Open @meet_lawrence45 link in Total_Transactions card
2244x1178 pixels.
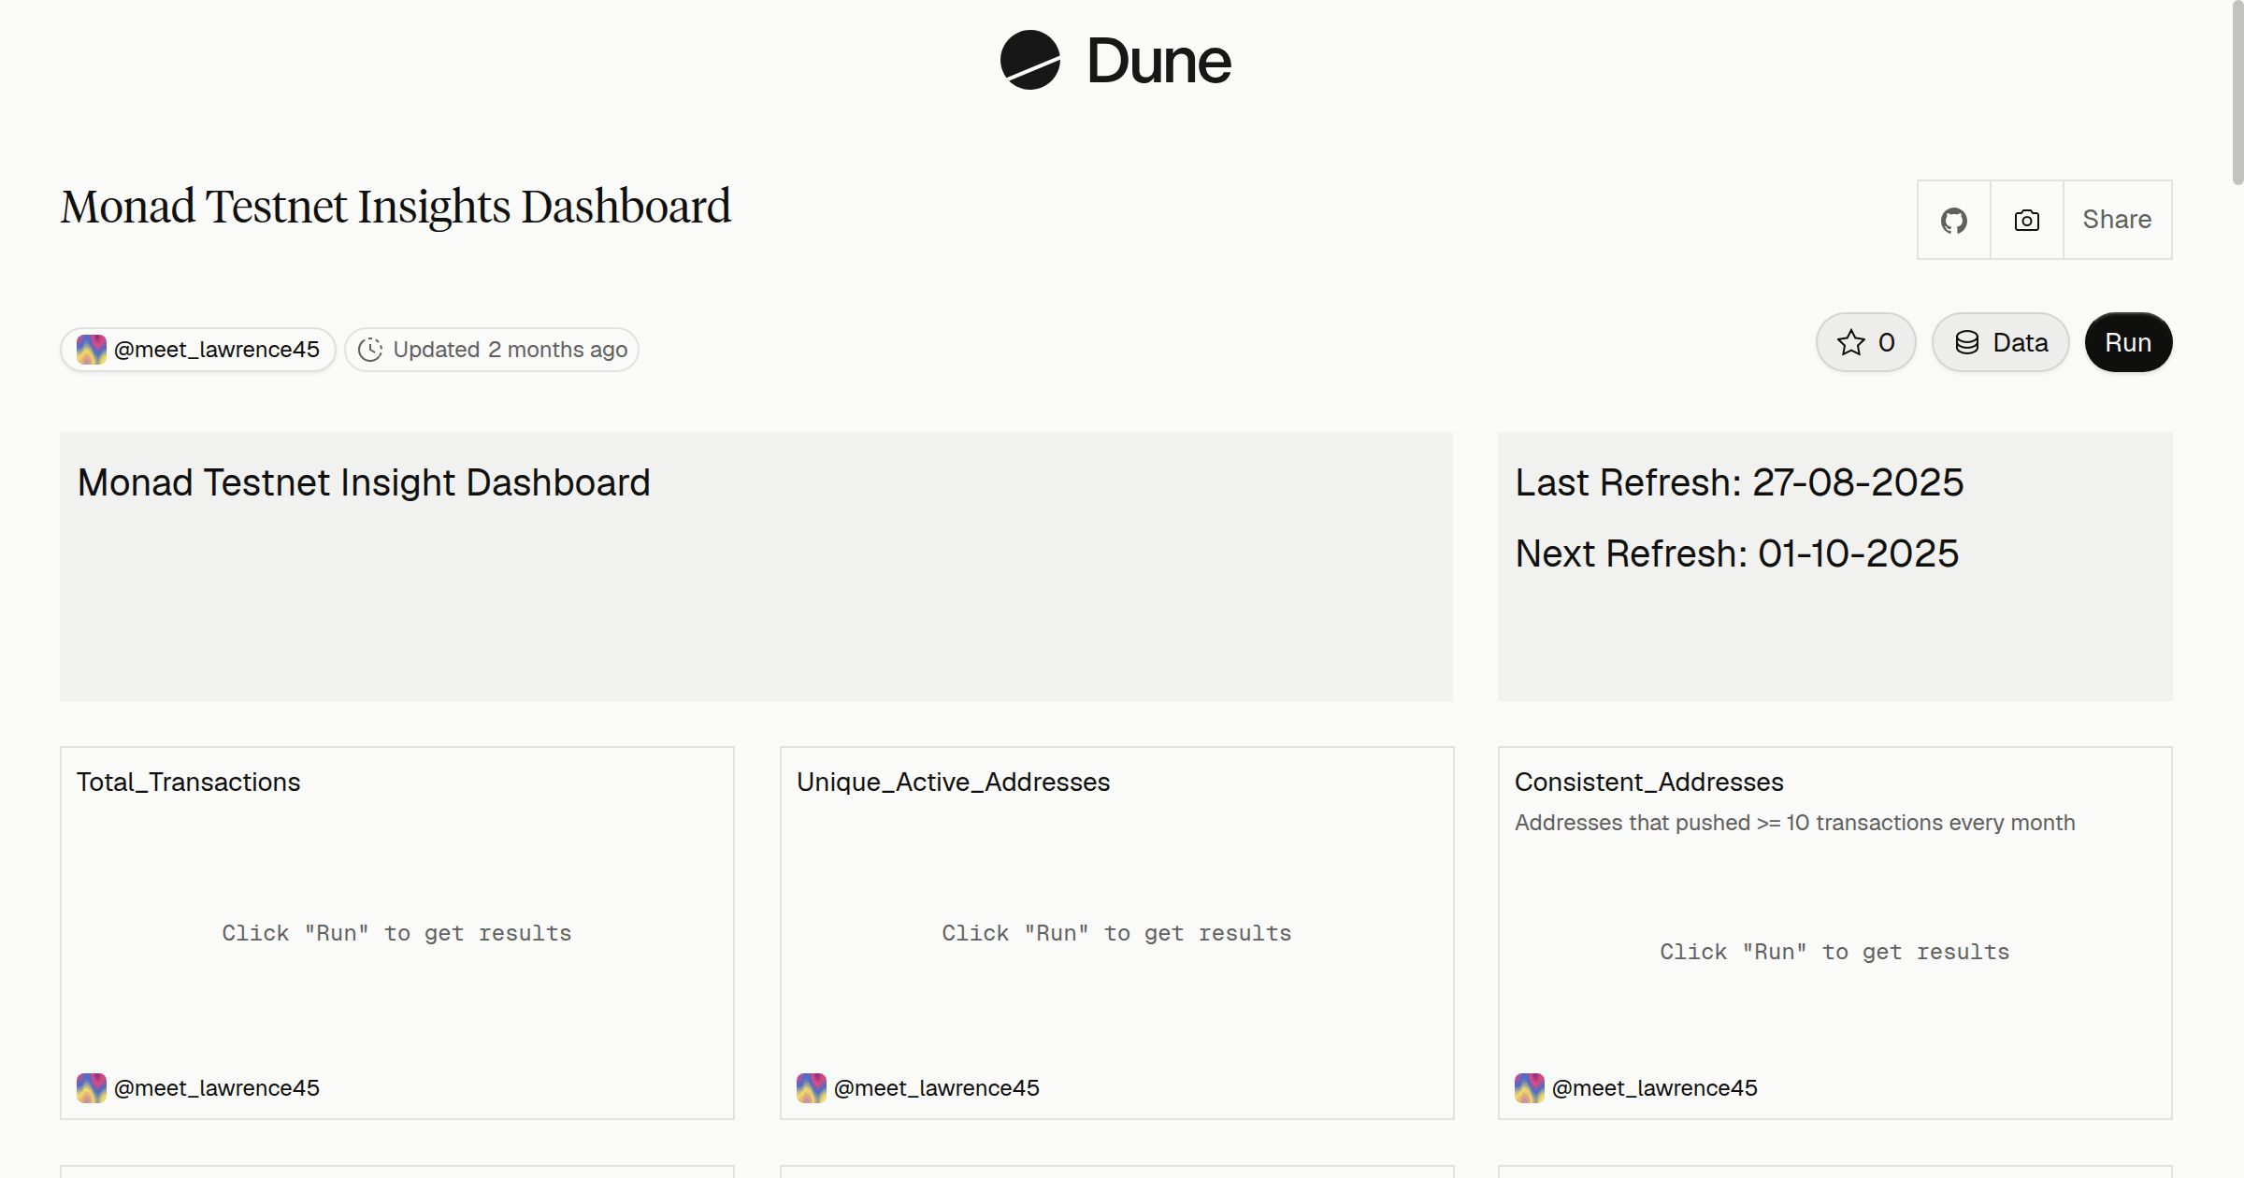pos(217,1088)
